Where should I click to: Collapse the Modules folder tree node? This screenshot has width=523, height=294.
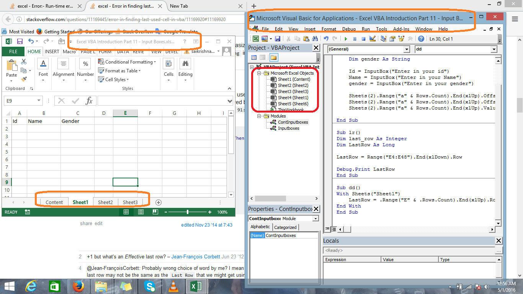tap(259, 116)
